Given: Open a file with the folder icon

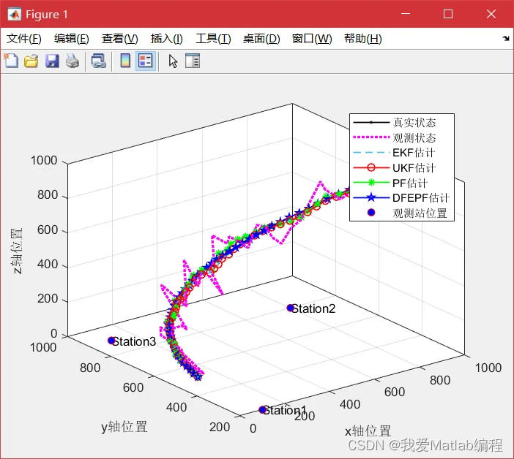Looking at the screenshot, I should click(x=31, y=61).
